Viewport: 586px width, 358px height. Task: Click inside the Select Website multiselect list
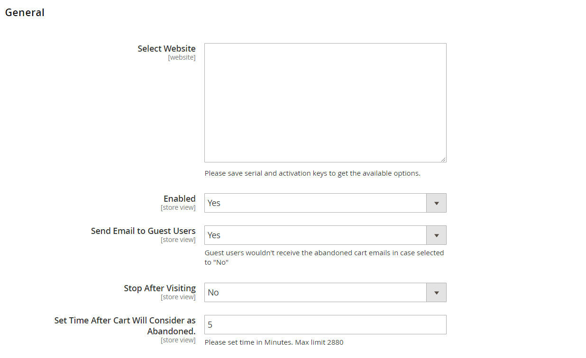pos(325,102)
